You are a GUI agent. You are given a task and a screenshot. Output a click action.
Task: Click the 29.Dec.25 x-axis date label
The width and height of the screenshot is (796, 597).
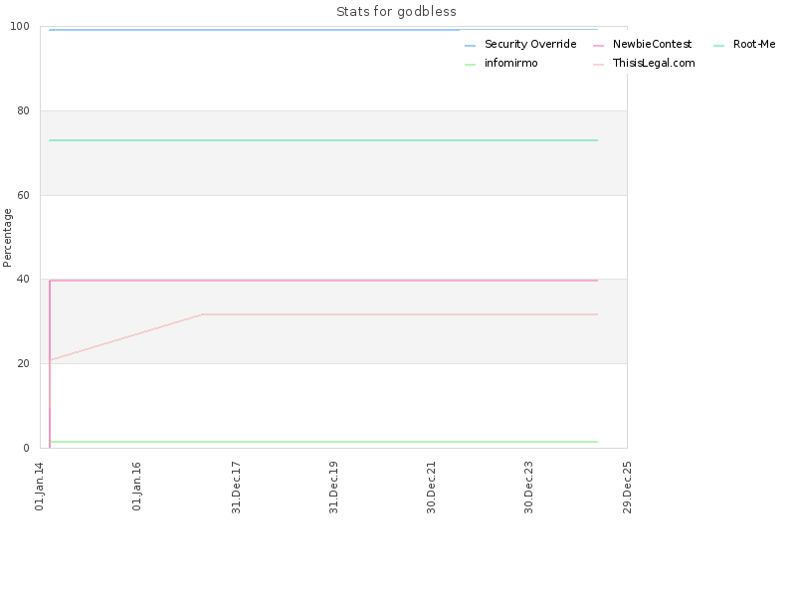tap(627, 488)
